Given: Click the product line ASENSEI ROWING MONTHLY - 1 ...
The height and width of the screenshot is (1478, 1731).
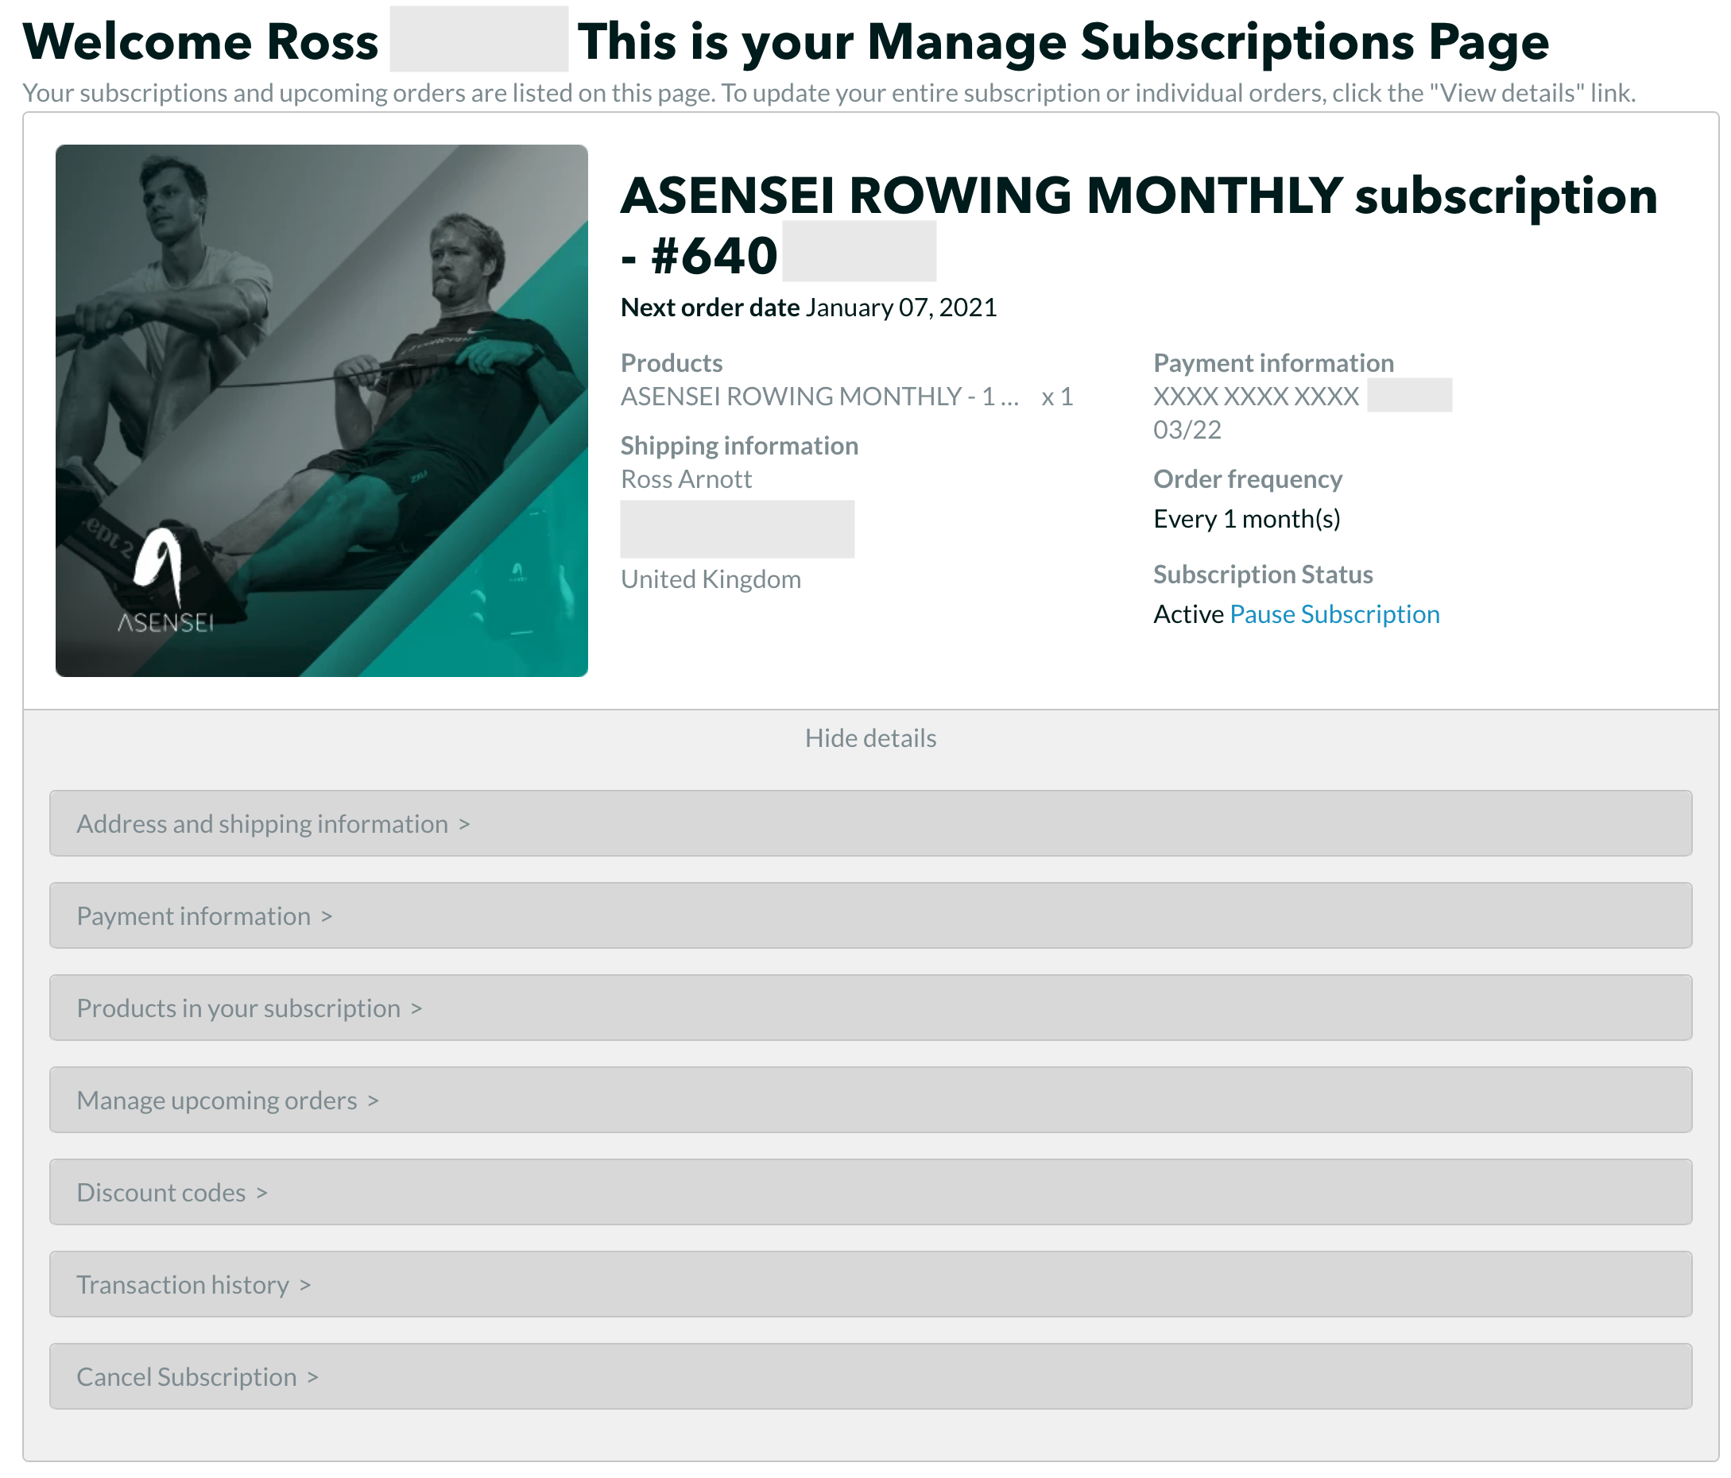Looking at the screenshot, I should click(x=819, y=396).
